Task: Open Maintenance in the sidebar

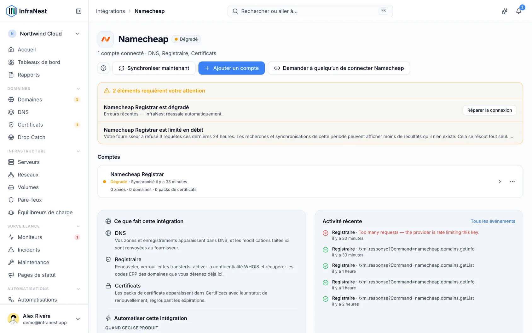Action: tap(44, 262)
